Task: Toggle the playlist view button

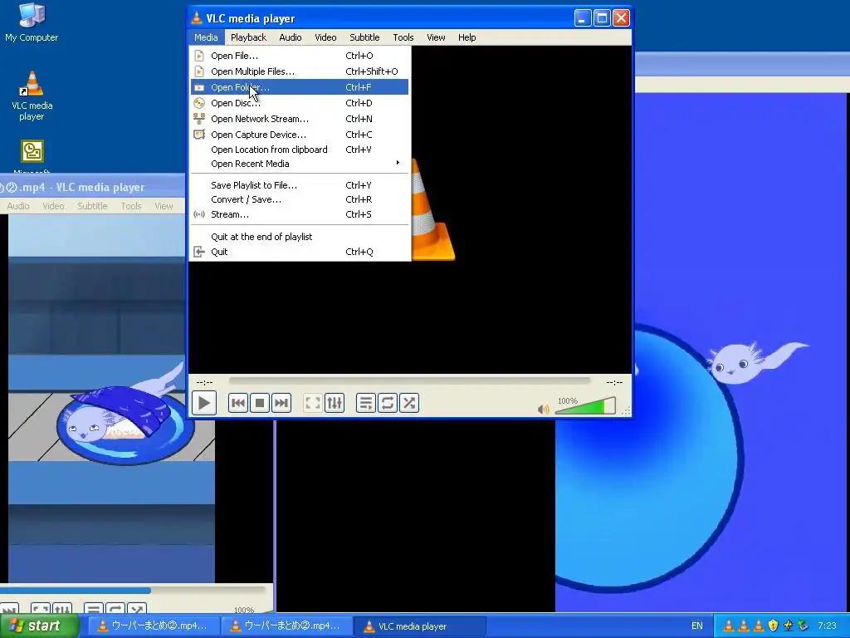Action: [x=366, y=403]
